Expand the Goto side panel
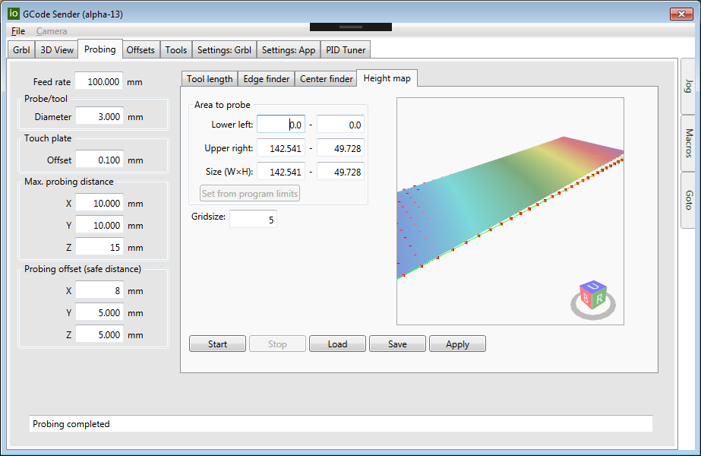Image resolution: width=701 pixels, height=456 pixels. click(x=689, y=200)
